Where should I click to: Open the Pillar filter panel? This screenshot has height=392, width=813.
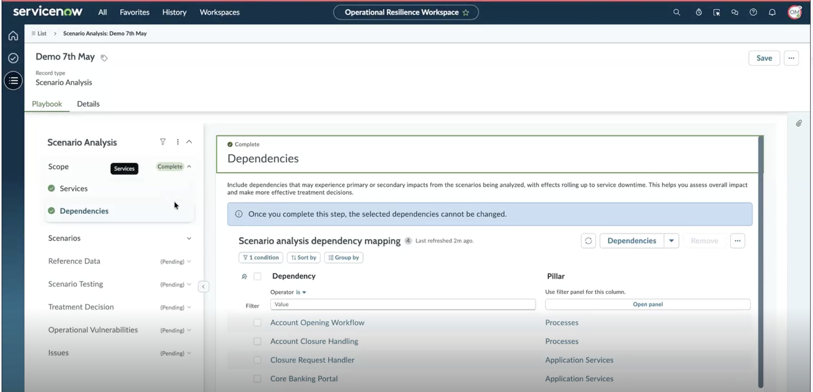pyautogui.click(x=648, y=304)
